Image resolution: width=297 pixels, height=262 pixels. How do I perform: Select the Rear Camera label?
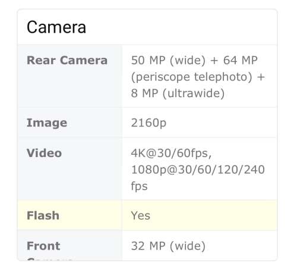coord(67,60)
